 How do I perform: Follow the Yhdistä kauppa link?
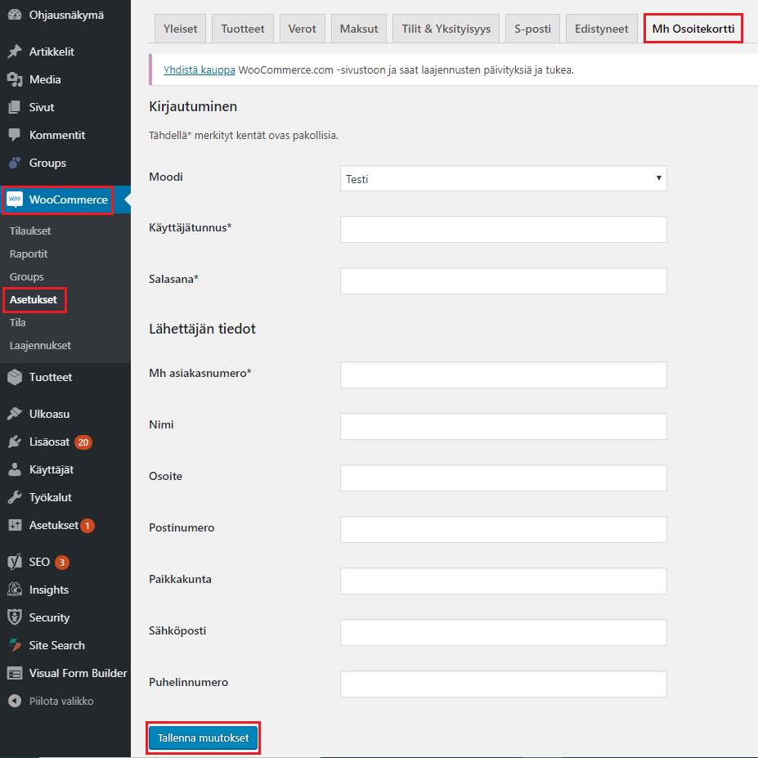coord(200,70)
